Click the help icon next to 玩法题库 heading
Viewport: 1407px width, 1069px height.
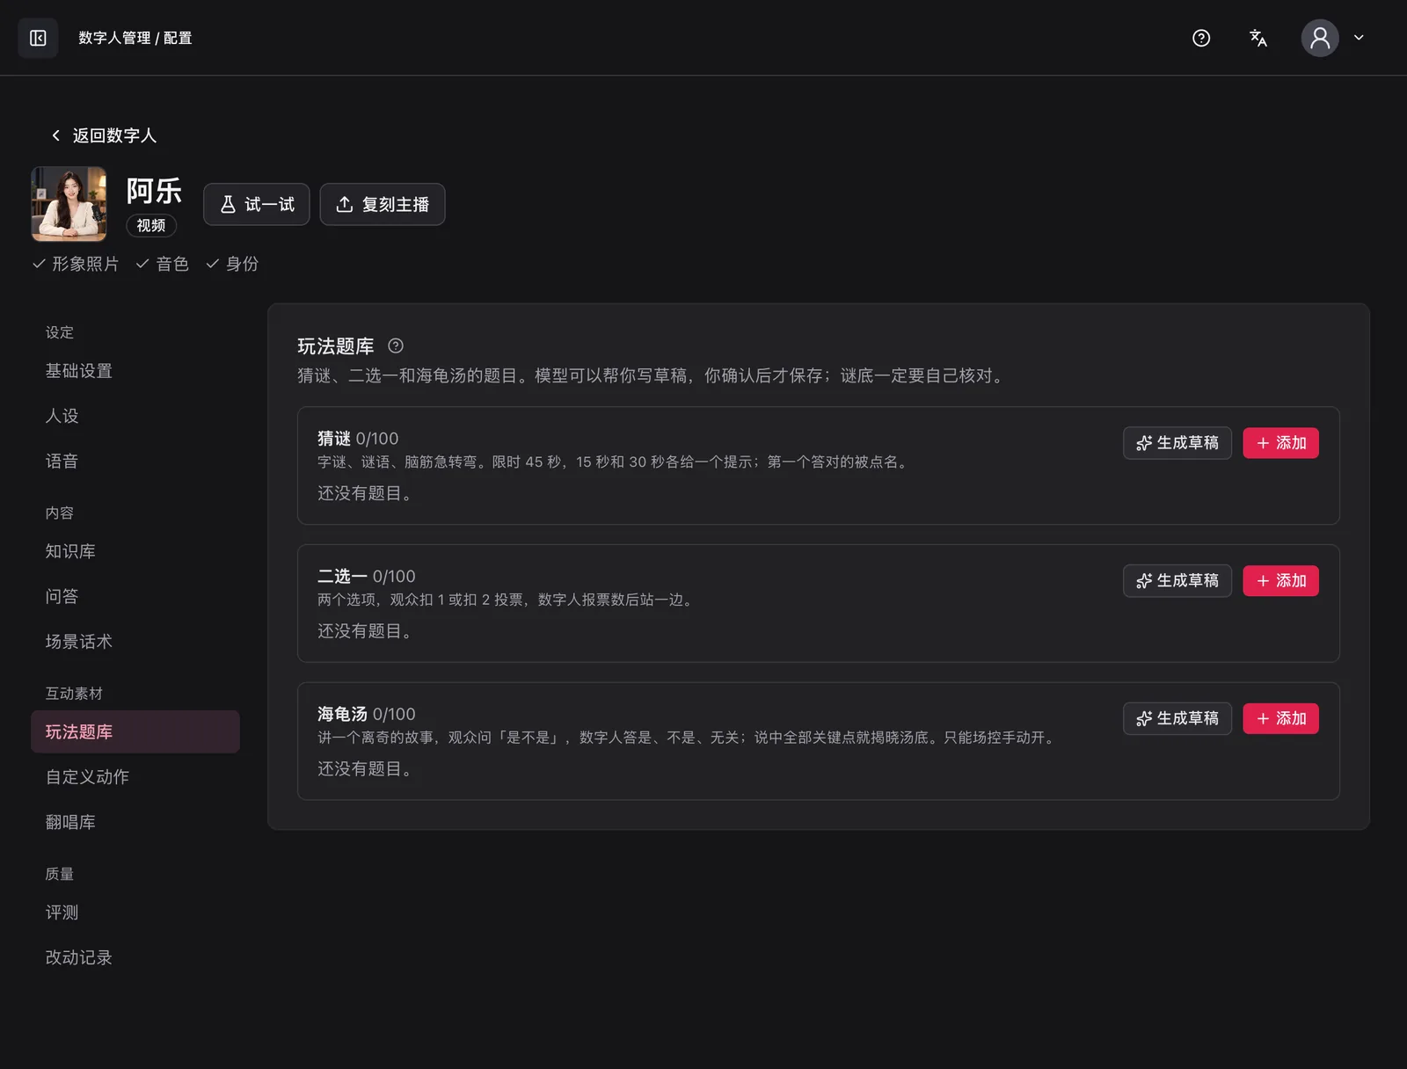coord(396,345)
